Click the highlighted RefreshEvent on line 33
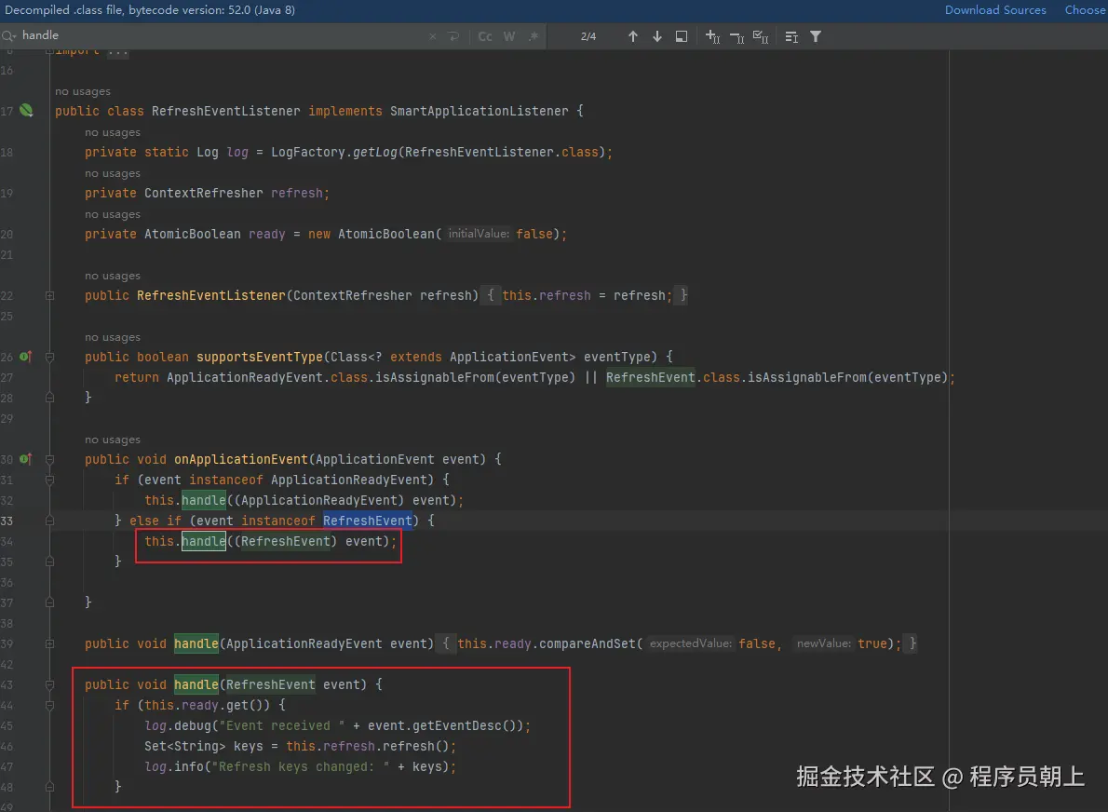Viewport: 1108px width, 812px height. click(x=368, y=521)
